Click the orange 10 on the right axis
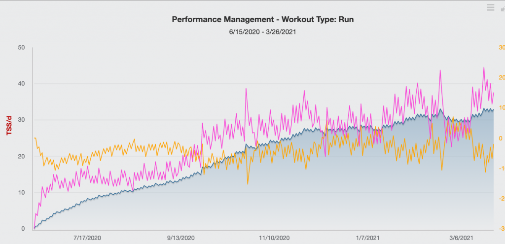The width and height of the screenshot is (505, 244). (x=501, y=108)
